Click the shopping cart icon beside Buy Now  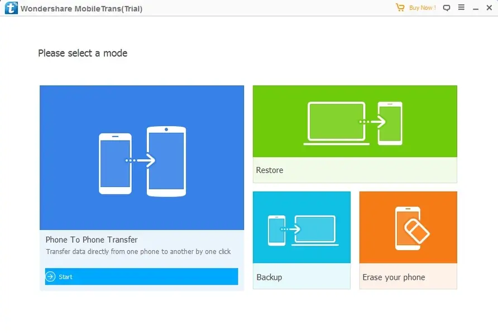click(x=400, y=8)
